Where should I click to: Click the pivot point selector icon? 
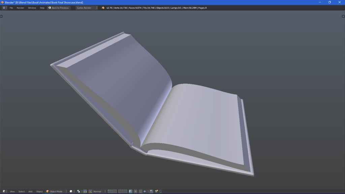pos(78,191)
